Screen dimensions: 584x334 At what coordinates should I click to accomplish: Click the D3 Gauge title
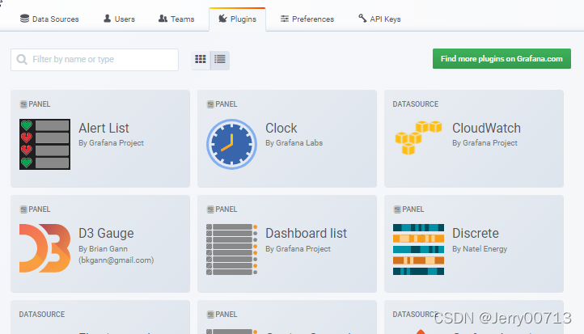[x=106, y=233]
